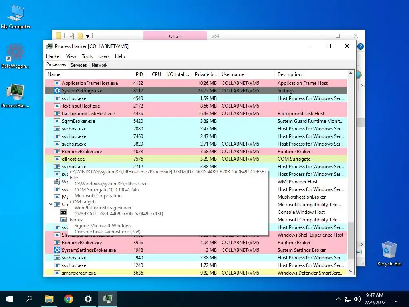Click the SystemSettings.exe gear icon
This screenshot has height=307, width=409.
57,91
